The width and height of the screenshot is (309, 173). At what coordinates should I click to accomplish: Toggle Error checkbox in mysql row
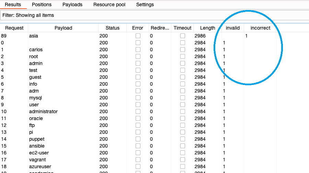coord(138,98)
